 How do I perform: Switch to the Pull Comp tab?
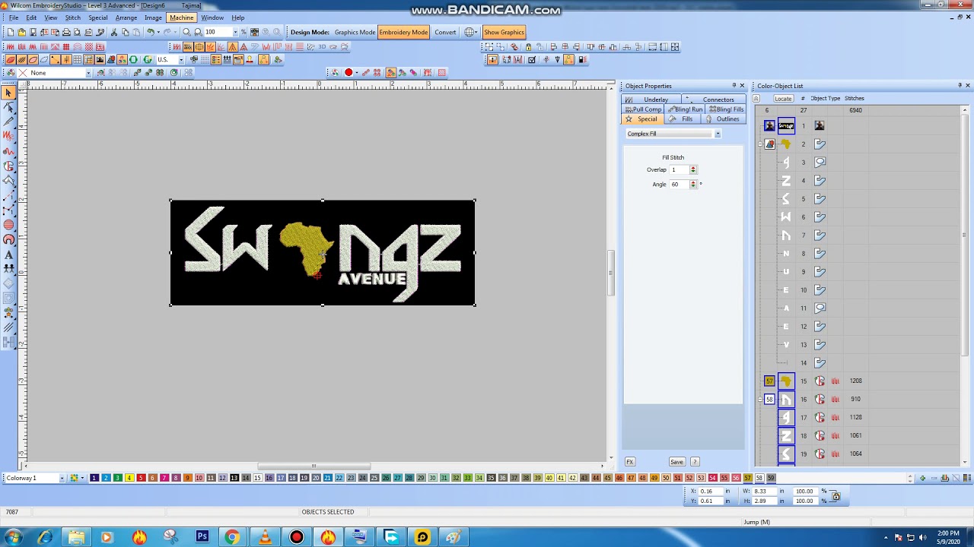(x=643, y=109)
